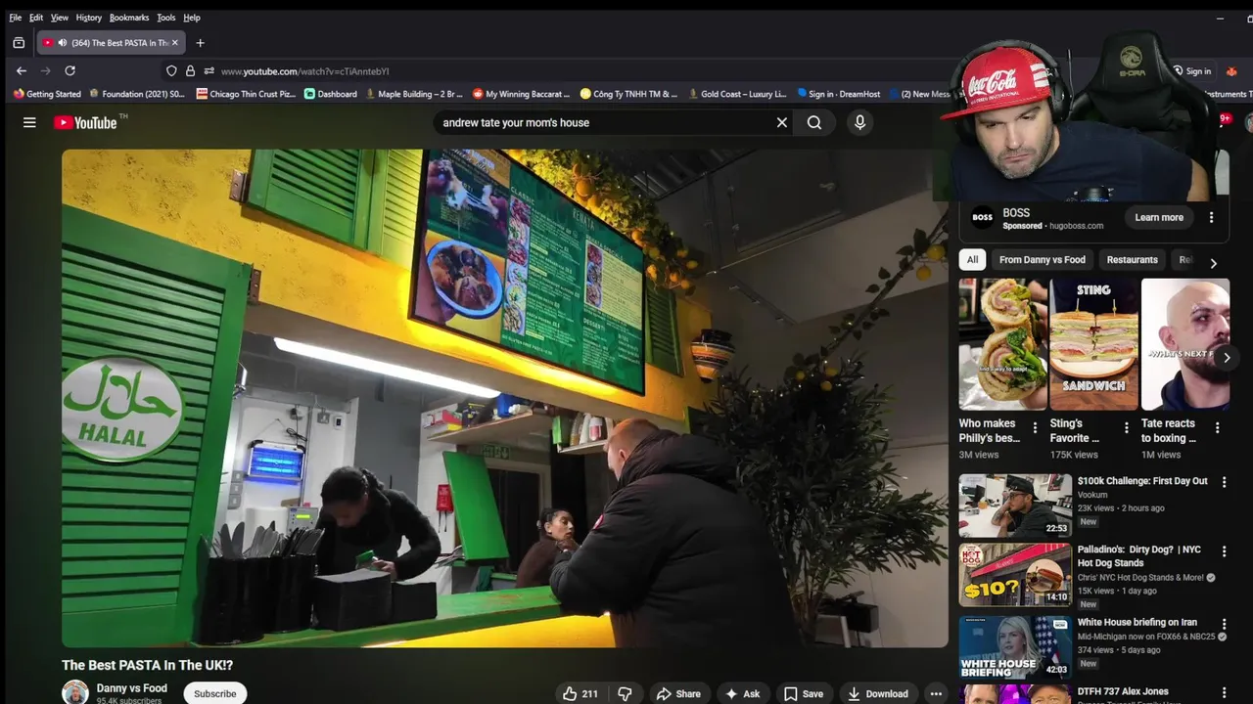Save the video to a playlist
Viewport: 1253px width, 704px height.
[x=803, y=693]
